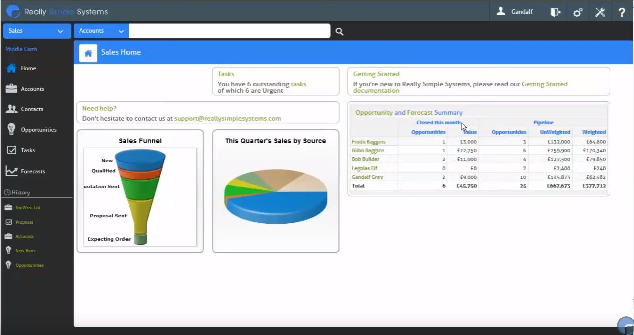Click the support email address link
This screenshot has height=335, width=634.
227,119
